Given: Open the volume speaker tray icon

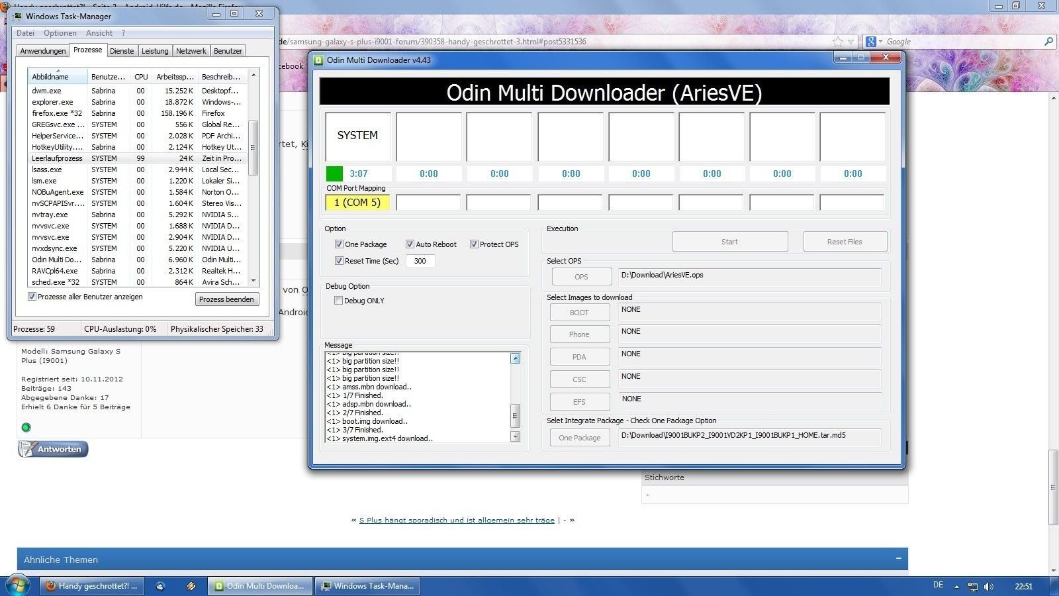Looking at the screenshot, I should coord(989,586).
